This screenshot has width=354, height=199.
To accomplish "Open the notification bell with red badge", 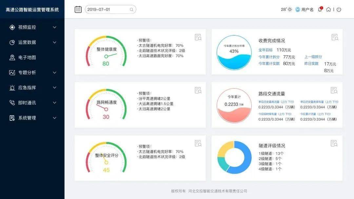I will click(x=320, y=9).
